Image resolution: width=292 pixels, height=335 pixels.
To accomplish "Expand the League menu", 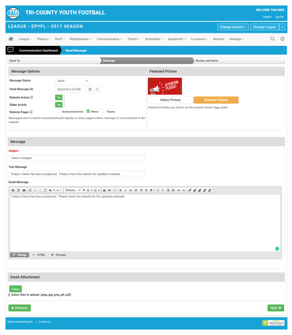I will point(25,39).
